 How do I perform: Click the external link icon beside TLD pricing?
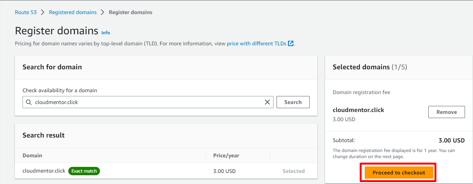(291, 43)
